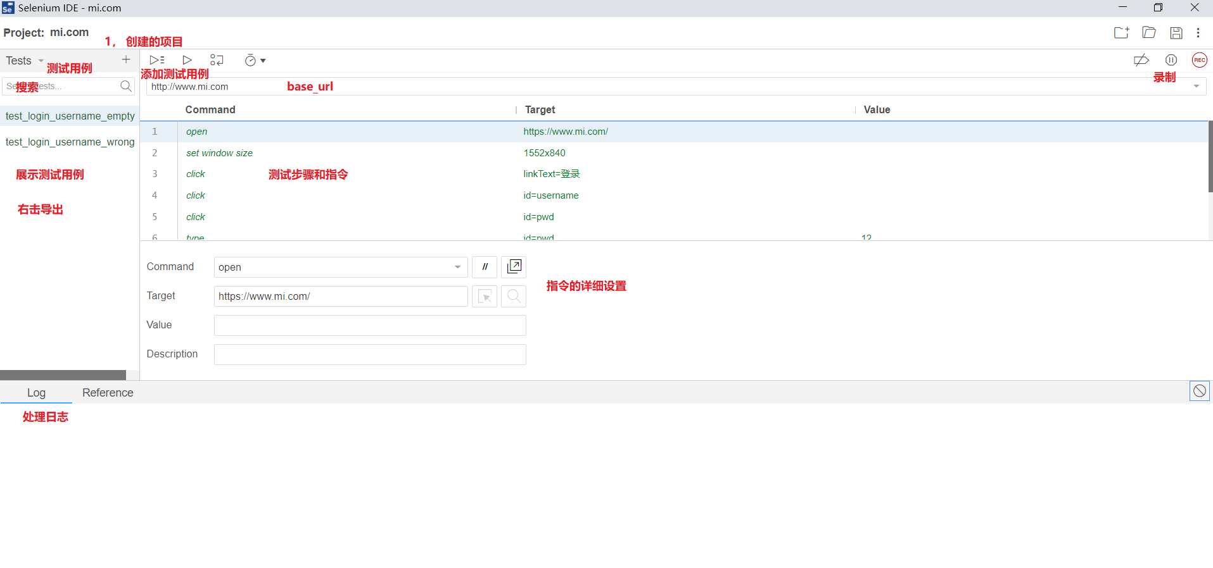Select the Log tab
The width and height of the screenshot is (1213, 568).
pos(36,393)
